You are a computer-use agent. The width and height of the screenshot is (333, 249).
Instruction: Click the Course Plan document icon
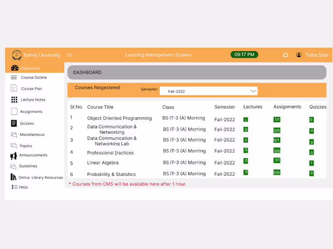14,88
